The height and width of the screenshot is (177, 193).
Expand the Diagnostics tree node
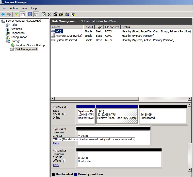3,33
